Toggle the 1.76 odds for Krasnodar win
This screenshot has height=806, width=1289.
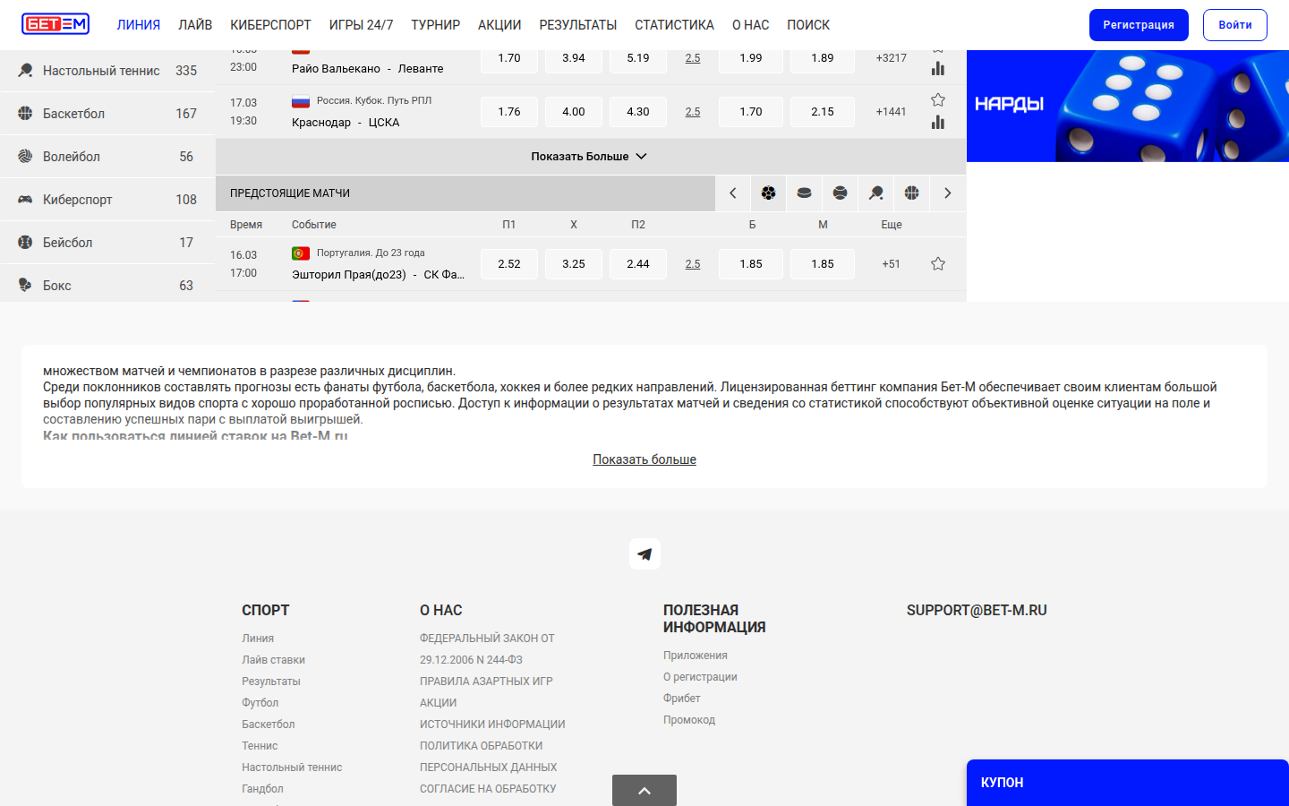point(509,112)
